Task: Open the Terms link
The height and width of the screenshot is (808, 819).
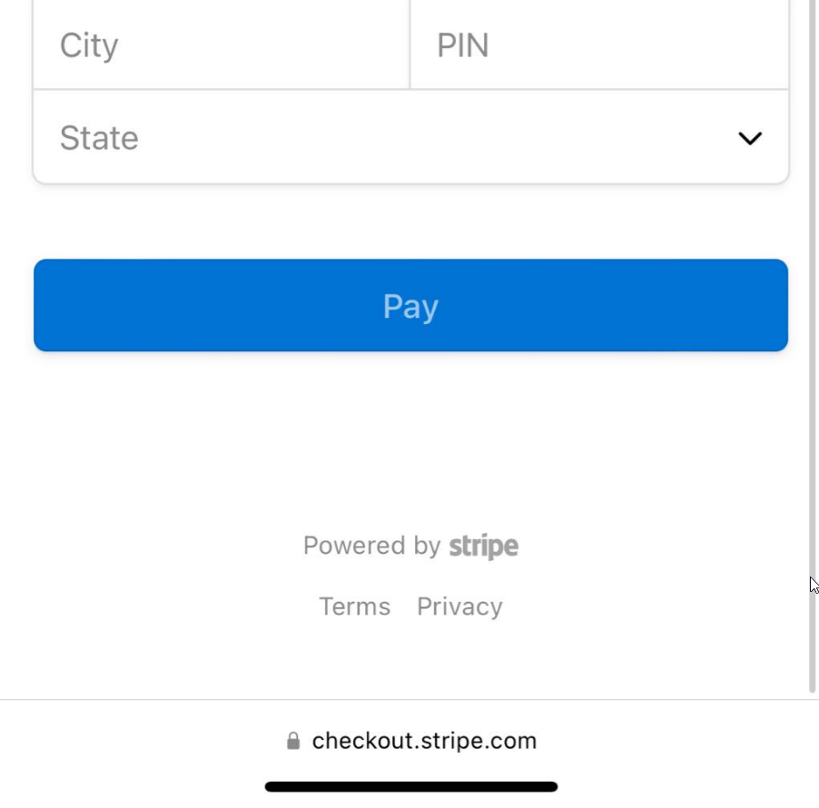Action: (x=354, y=606)
